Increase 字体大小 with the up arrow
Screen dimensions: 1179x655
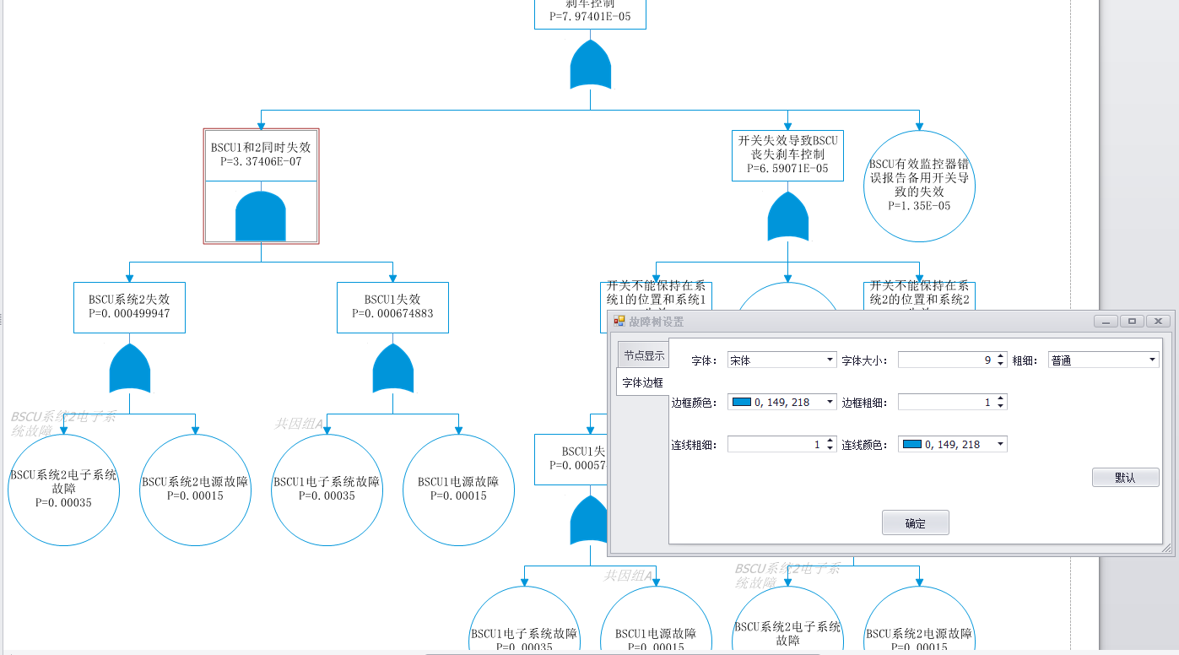tap(1000, 356)
